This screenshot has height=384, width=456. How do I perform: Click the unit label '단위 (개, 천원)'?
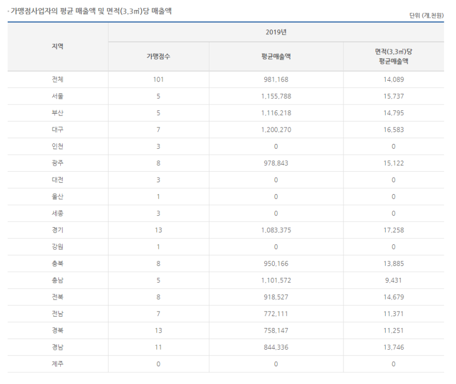[x=427, y=16]
